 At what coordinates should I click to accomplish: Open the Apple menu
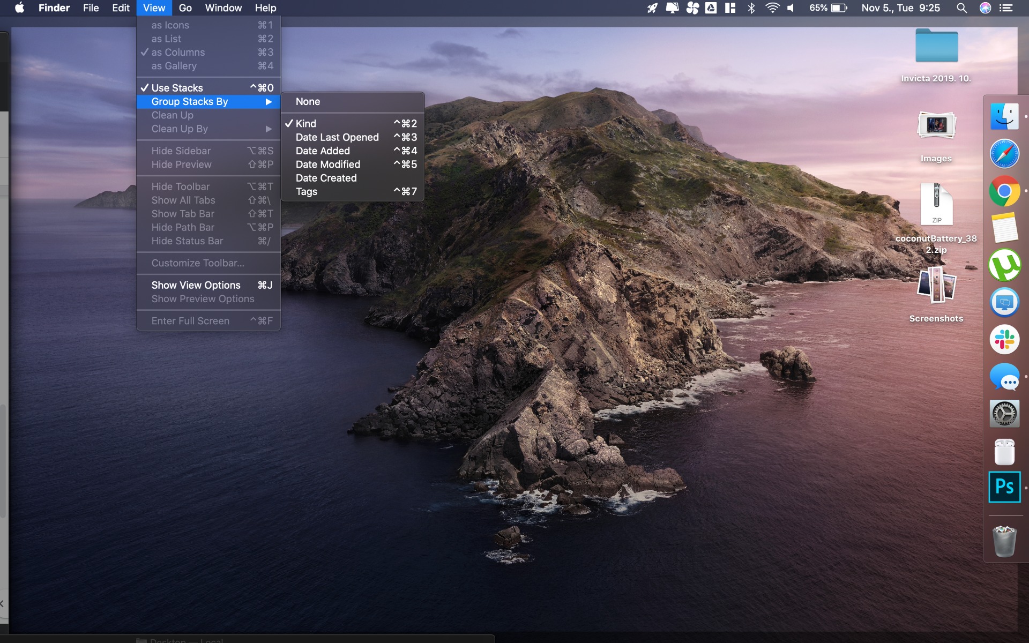19,8
